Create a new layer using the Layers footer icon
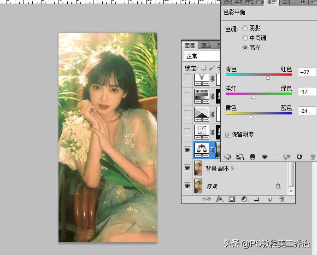Viewport: 317px width, 255px height. tap(269, 199)
